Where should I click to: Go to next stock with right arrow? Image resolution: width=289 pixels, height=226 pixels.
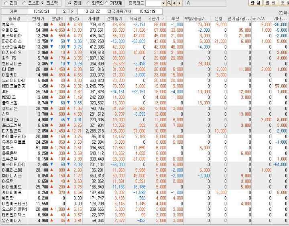click(179, 3)
